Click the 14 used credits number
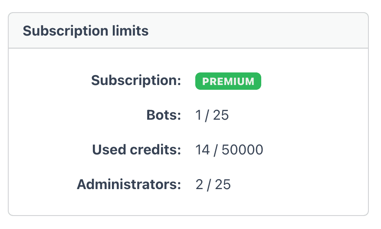The width and height of the screenshot is (381, 229). coord(202,150)
